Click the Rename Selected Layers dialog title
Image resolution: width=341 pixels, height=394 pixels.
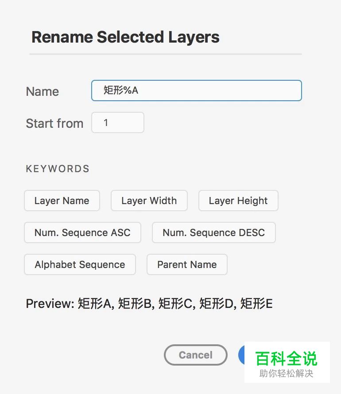125,37
